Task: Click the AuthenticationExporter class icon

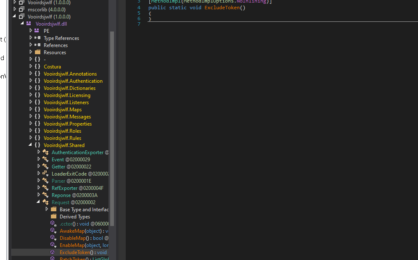Action: [45, 152]
